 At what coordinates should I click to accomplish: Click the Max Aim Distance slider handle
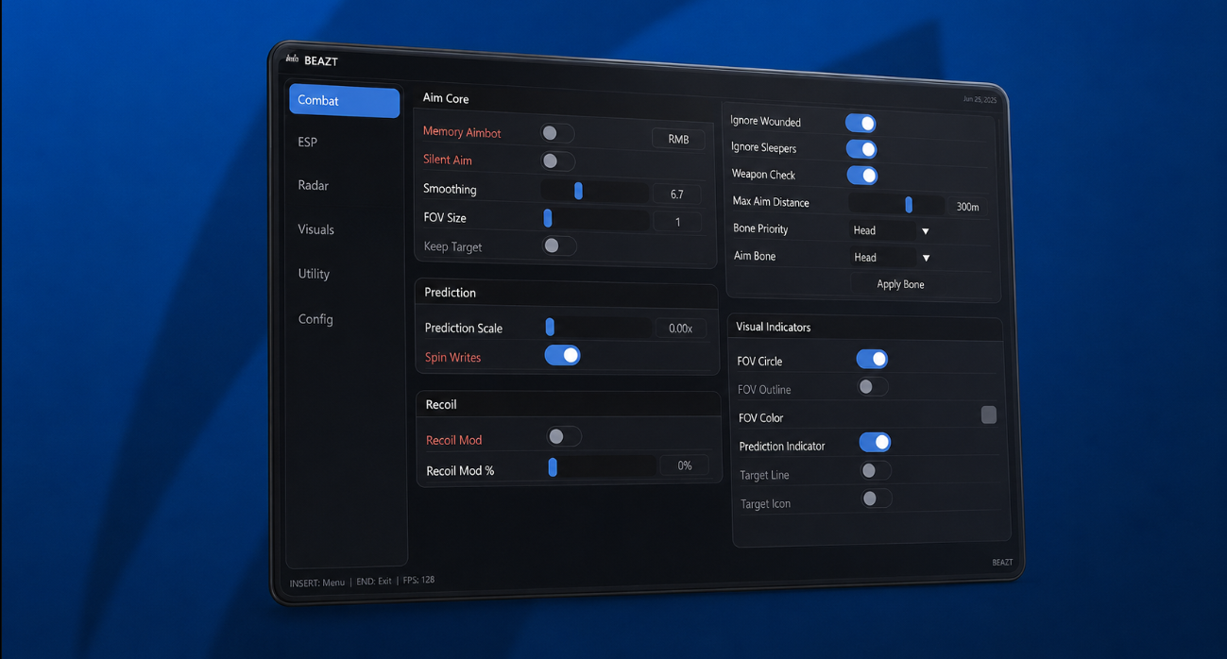click(909, 204)
